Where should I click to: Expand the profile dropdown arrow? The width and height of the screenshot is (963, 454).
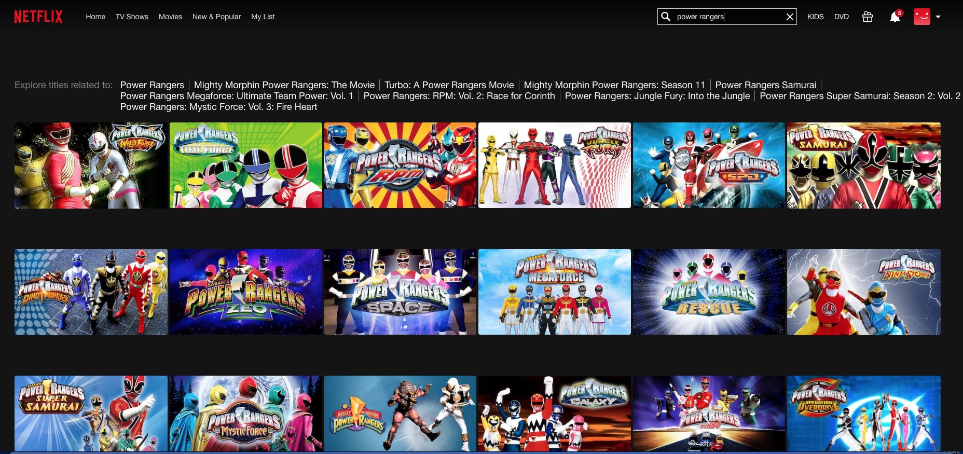coord(938,17)
